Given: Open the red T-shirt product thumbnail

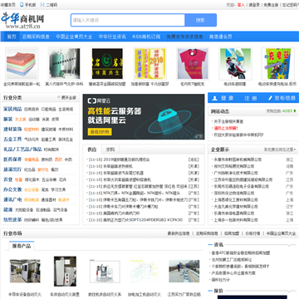Looking at the screenshot, I should tap(193, 64).
